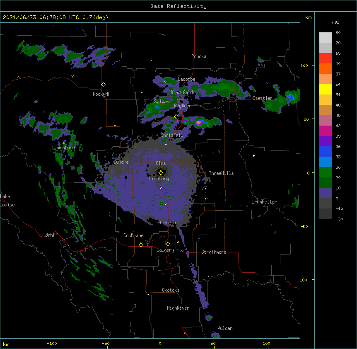Select the yellow diamond marker above Cochrane
357x349 pixels.
coord(141,245)
